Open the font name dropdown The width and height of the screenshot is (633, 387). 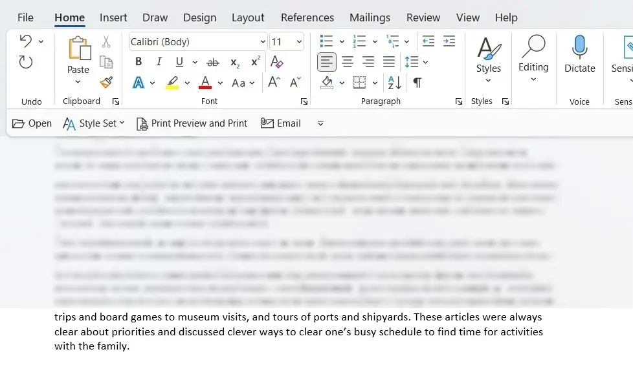pos(261,41)
